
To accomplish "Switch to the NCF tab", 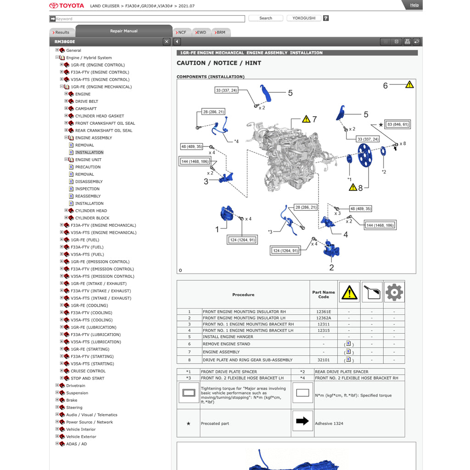I will point(182,33).
